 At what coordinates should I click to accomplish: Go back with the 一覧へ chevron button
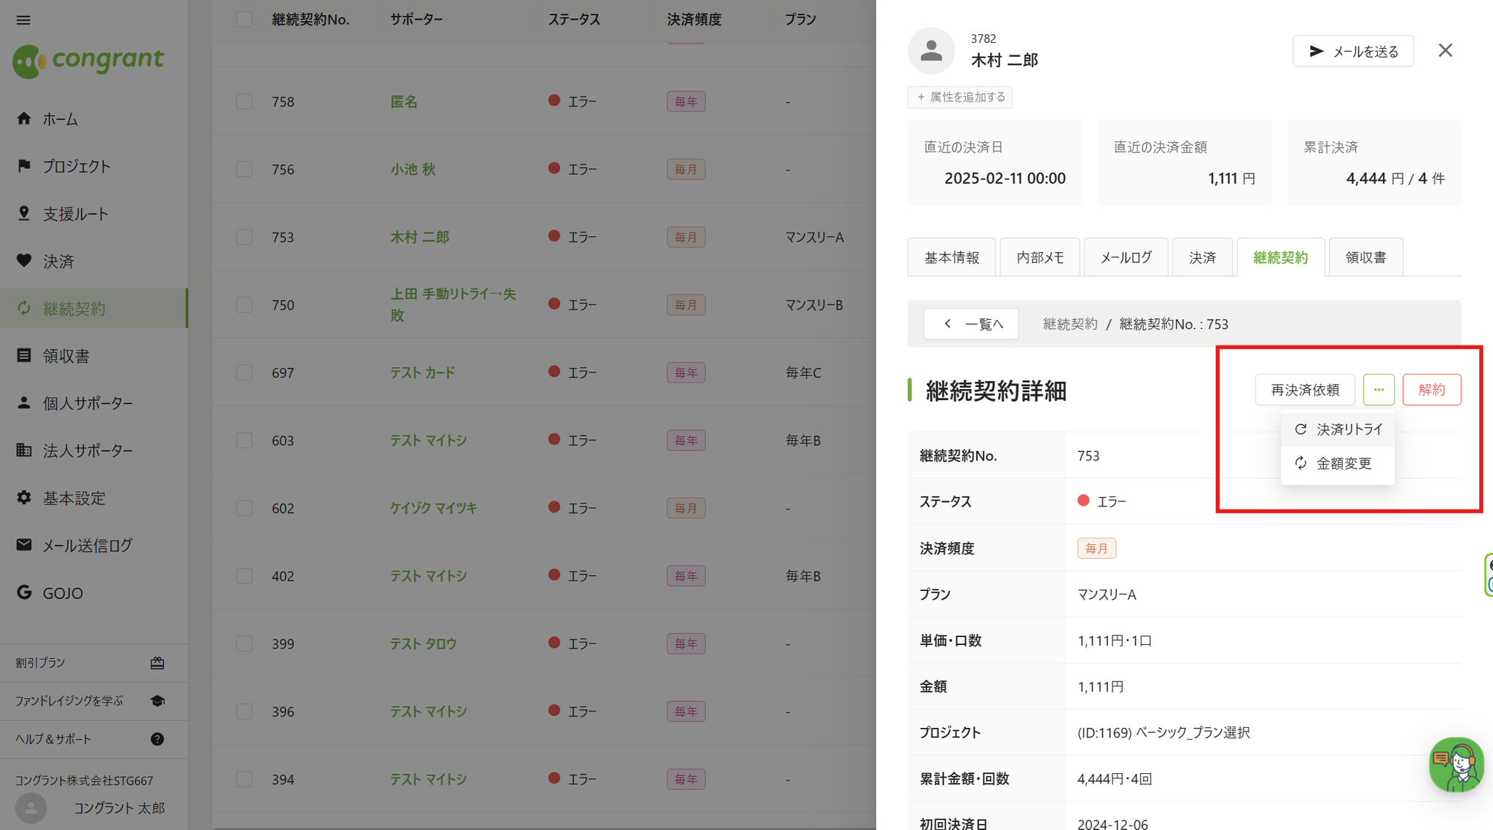click(x=971, y=324)
